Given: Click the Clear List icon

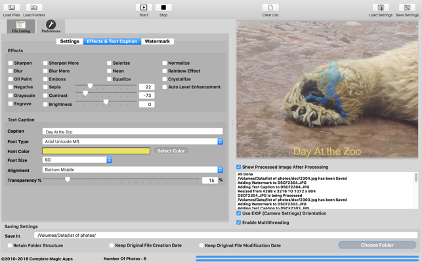Looking at the screenshot, I should pos(270,7).
